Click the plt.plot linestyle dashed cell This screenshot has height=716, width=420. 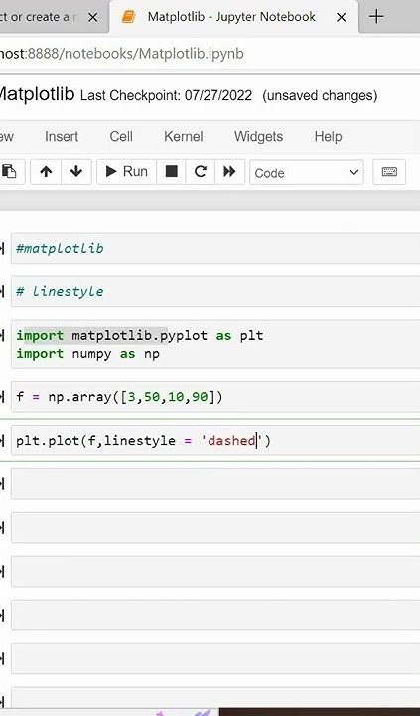[215, 441]
